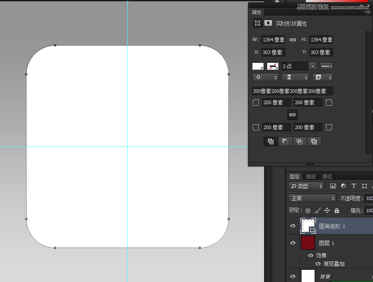Open the stroke line style dropdown
Image resolution: width=373 pixels, height=282 pixels.
click(326, 66)
